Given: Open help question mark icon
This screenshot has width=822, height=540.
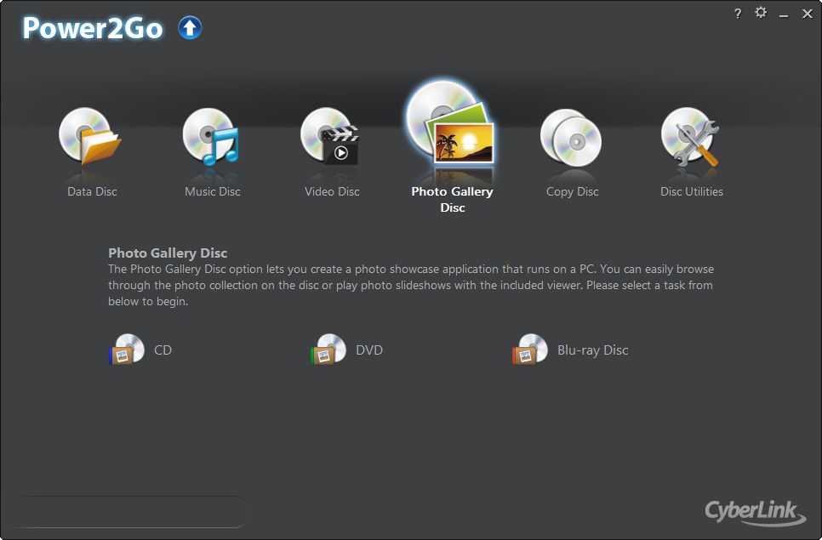Looking at the screenshot, I should (x=738, y=14).
